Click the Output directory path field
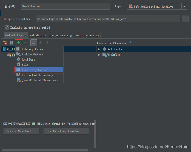 coord(108,19)
